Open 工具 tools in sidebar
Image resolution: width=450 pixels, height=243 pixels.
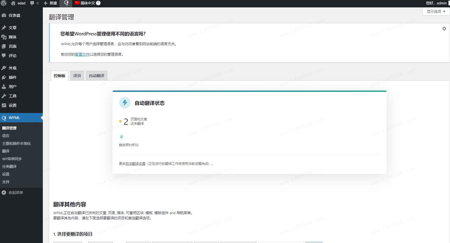(21, 96)
